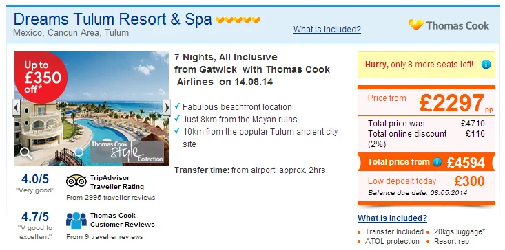Click the previous photo arrow on image
Image resolution: width=505 pixels, height=250 pixels.
[17, 108]
